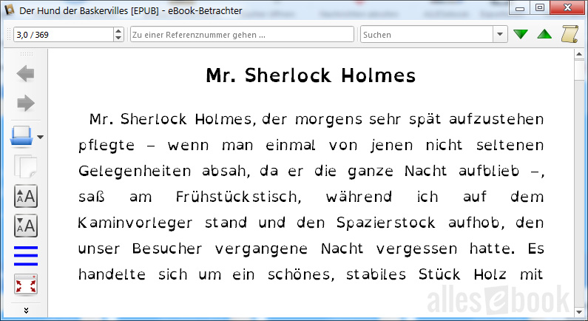The height and width of the screenshot is (321, 588).
Task: Click the word 'Frühstückstisch' in the text
Action: 238,197
